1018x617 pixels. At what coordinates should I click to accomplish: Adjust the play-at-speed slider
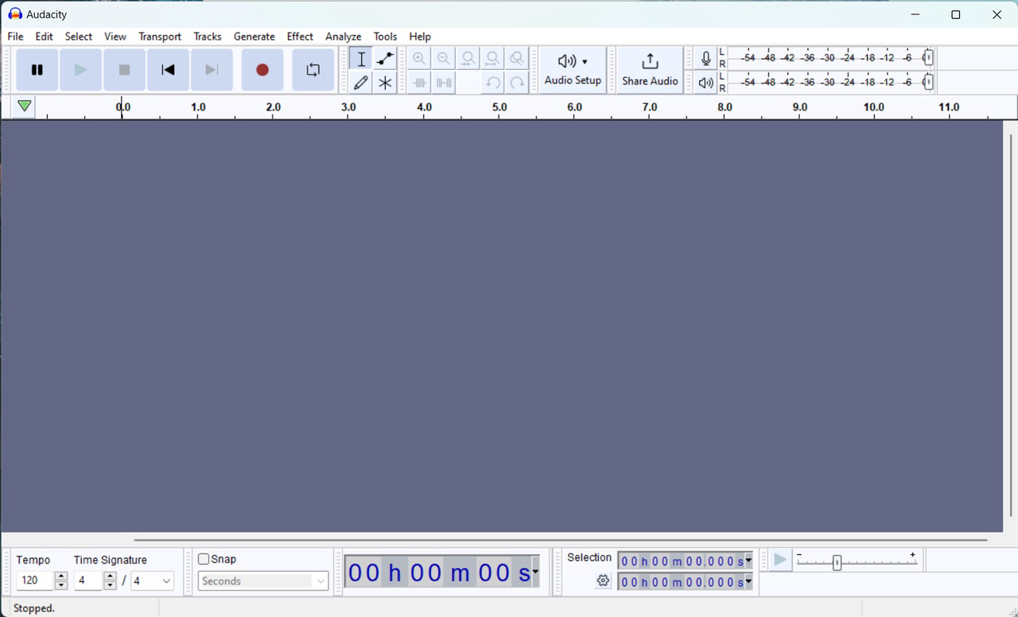837,562
